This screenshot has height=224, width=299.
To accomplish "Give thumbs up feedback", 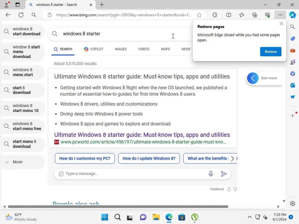I will point(229,189).
